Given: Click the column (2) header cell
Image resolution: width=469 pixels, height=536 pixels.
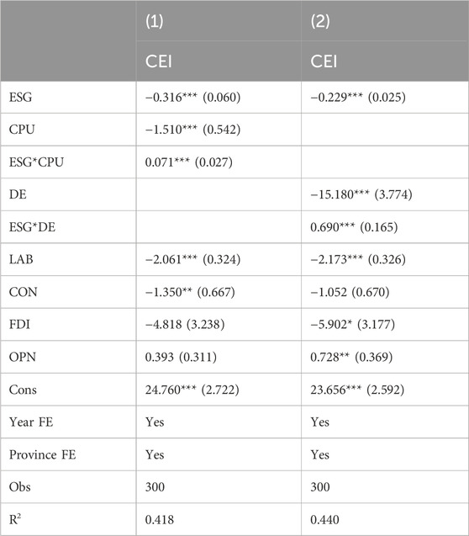Looking at the screenshot, I should (385, 21).
